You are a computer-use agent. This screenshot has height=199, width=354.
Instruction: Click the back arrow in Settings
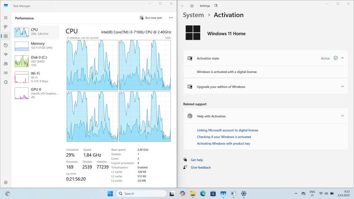tap(183, 6)
